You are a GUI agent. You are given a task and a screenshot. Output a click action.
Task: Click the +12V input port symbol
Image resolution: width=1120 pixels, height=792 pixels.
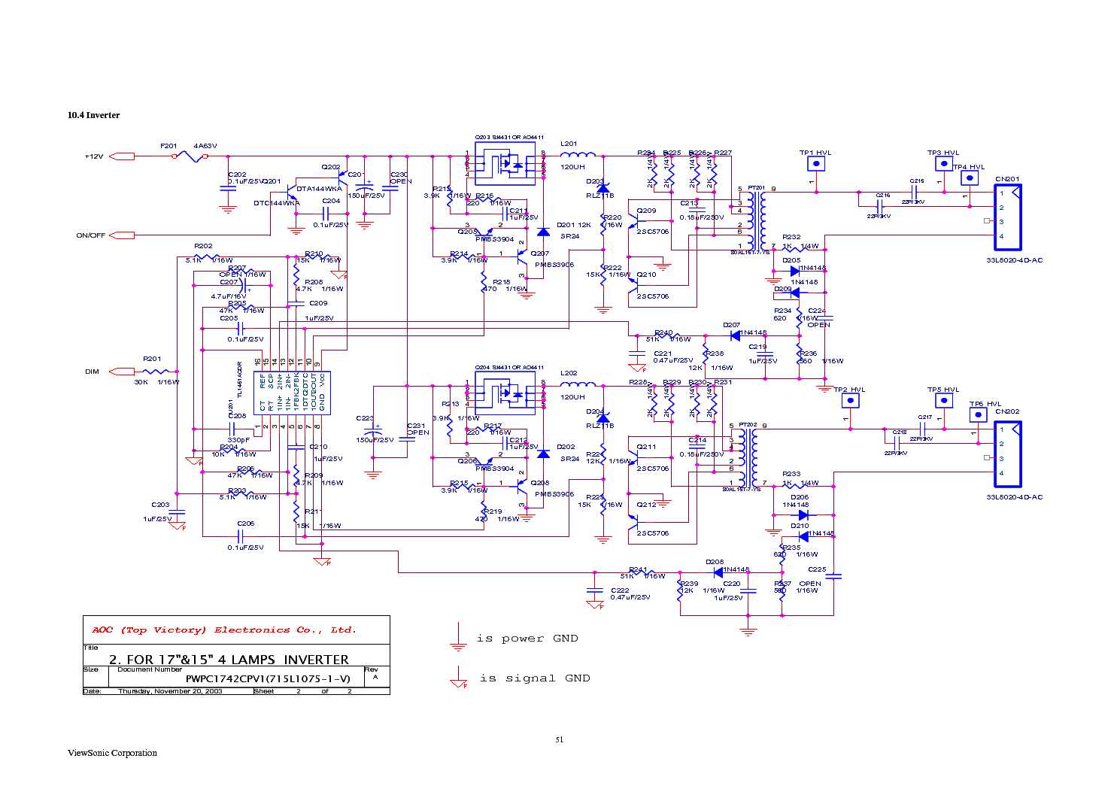[x=122, y=156]
